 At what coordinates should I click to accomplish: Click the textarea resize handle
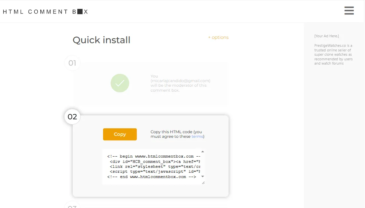click(203, 183)
